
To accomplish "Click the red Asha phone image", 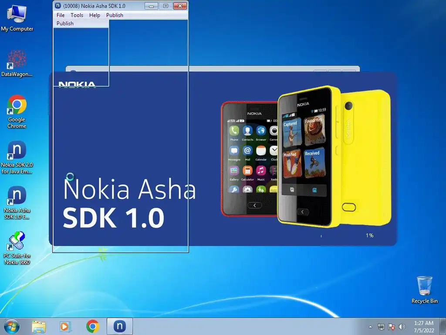I will coord(250,159).
